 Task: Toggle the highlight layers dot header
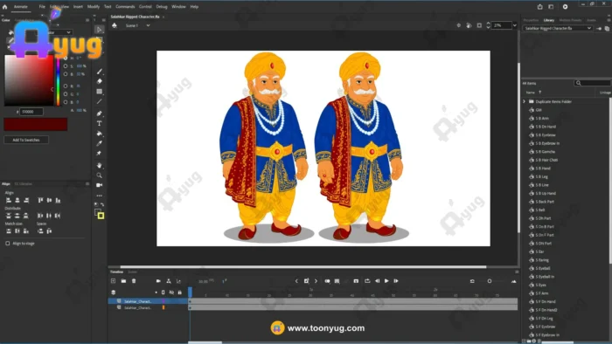click(156, 292)
